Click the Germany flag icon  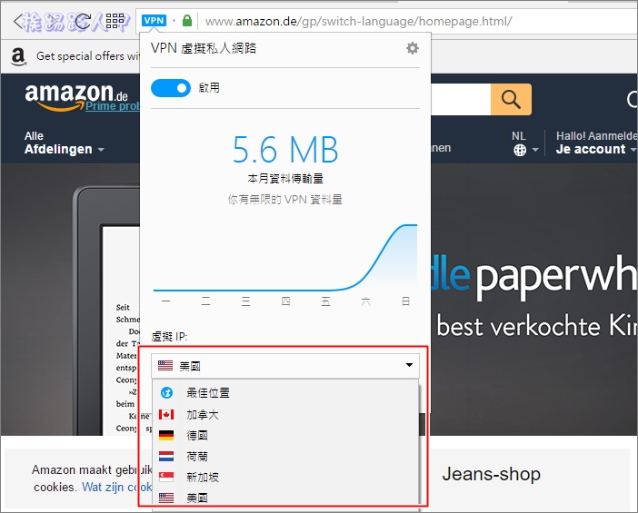click(x=166, y=435)
